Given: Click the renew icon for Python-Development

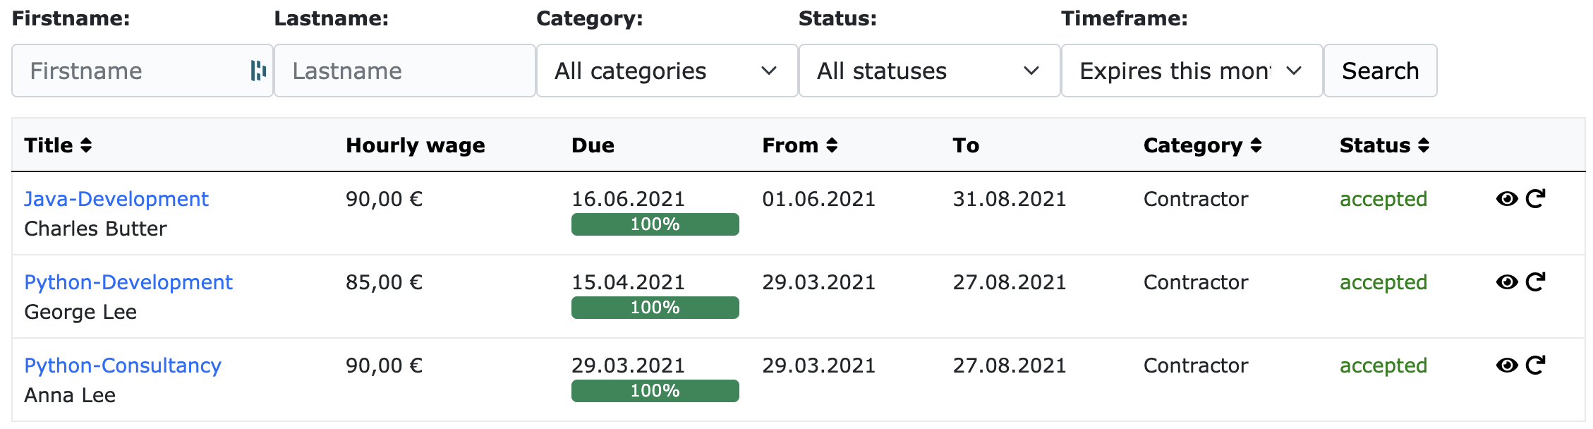Looking at the screenshot, I should [1537, 282].
